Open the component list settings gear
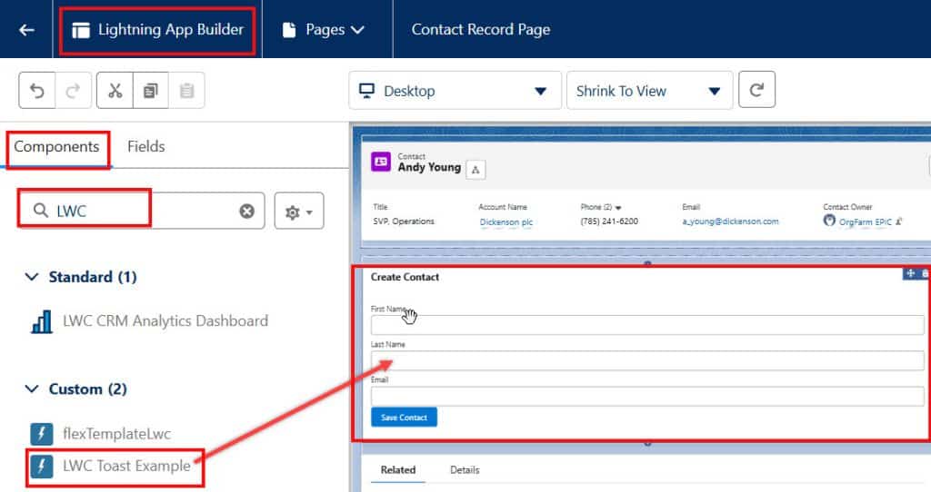931x492 pixels. click(298, 211)
